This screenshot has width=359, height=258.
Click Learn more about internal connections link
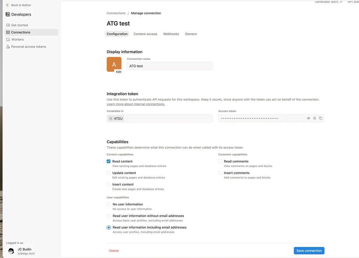(x=136, y=104)
